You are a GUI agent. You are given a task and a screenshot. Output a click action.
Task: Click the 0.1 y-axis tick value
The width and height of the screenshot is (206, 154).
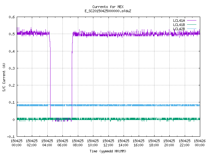12,102
